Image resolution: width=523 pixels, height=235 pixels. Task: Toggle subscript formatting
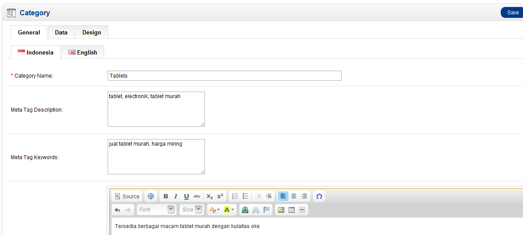click(210, 197)
